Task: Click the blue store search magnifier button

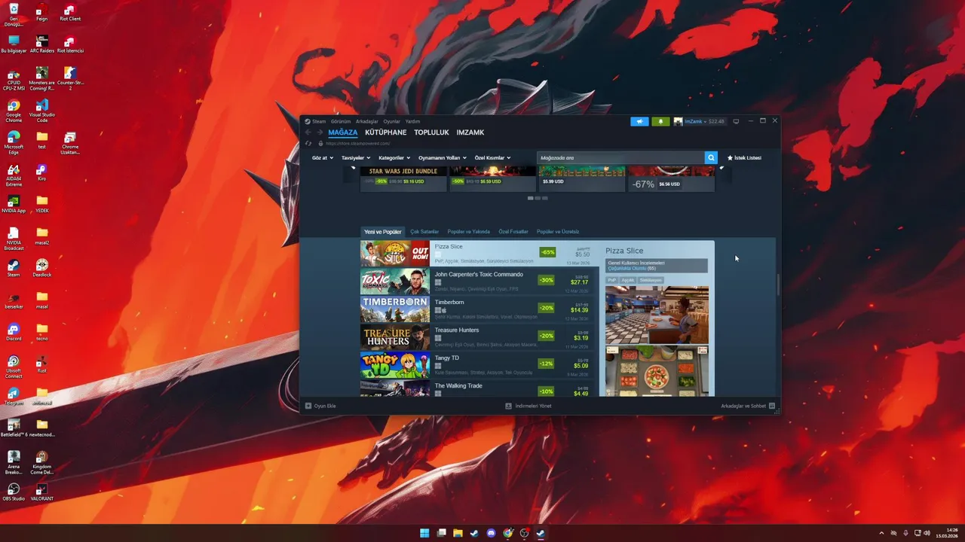Action: pyautogui.click(x=711, y=157)
